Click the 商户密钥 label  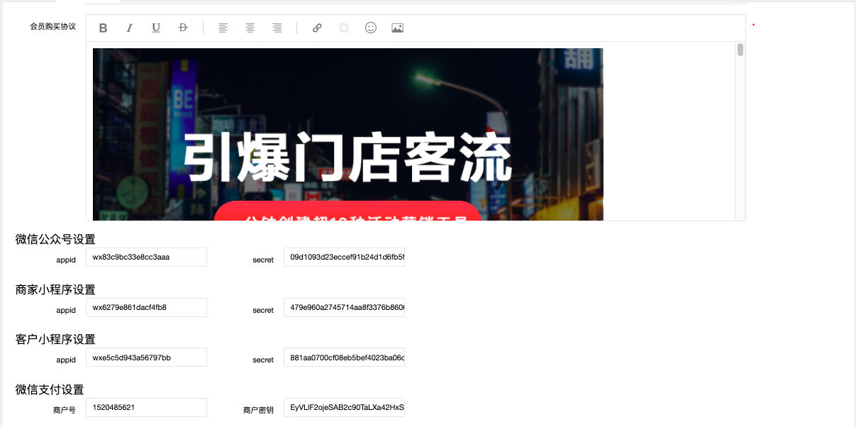tap(258, 410)
